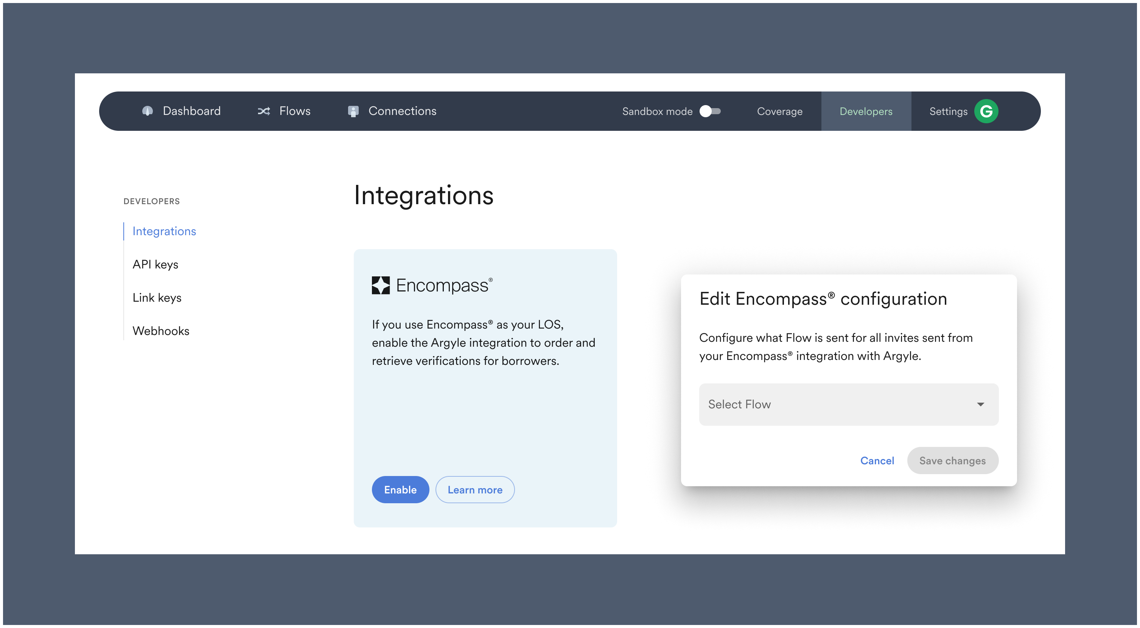
Task: Enable the Encompass integration
Action: click(x=400, y=490)
